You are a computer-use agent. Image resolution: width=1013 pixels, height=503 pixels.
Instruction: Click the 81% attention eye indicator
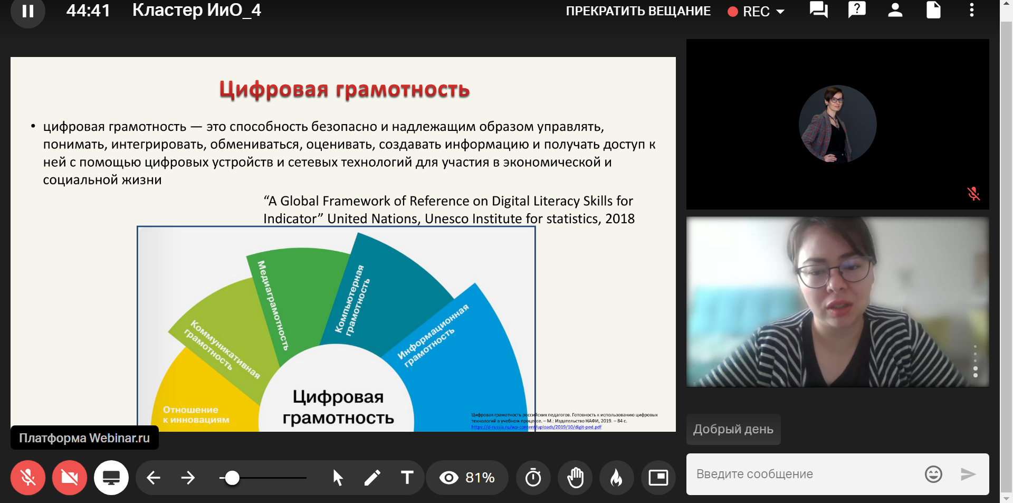click(x=467, y=478)
